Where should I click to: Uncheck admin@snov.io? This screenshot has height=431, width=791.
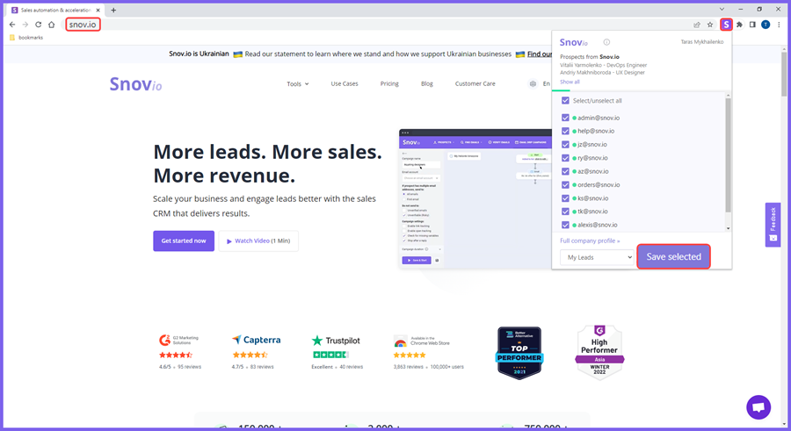(x=565, y=118)
